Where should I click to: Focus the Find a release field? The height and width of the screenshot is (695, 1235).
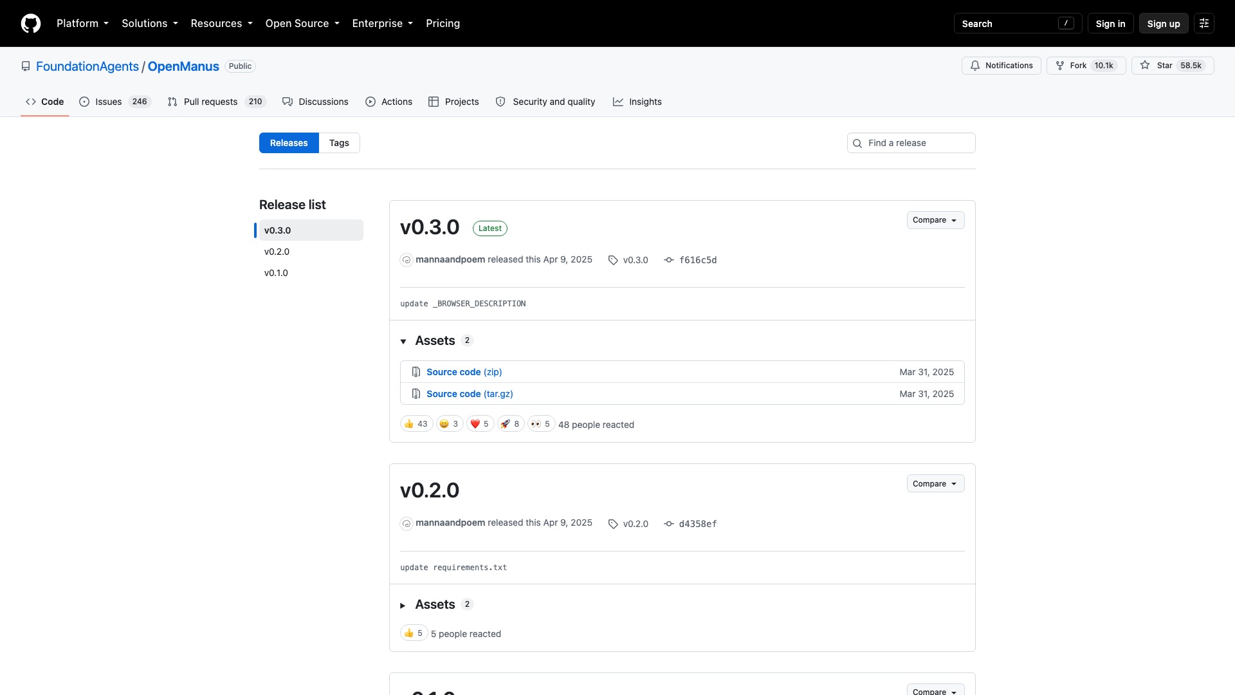click(911, 143)
